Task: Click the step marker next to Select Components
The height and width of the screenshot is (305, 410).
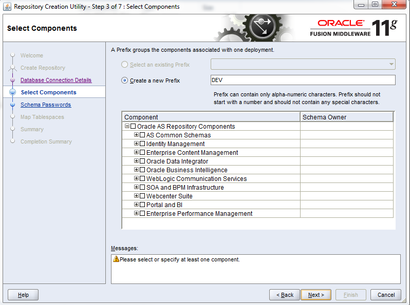Action: pos(12,92)
